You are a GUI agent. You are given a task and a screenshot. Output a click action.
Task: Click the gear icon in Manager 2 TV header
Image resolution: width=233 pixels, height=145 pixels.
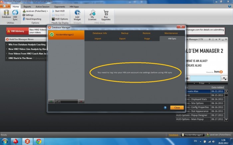209,39
